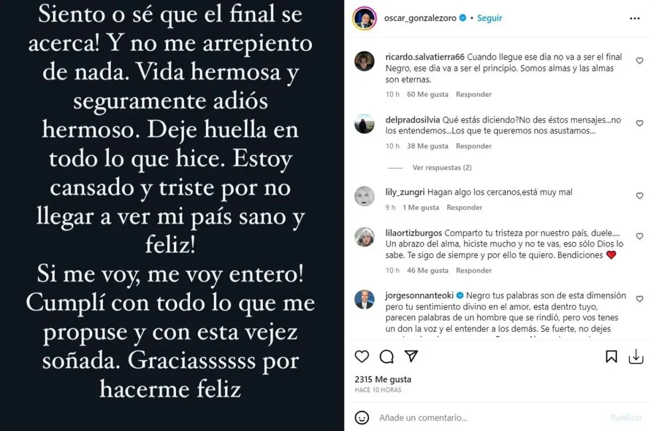Save the post with the bookmark icon
Screen dimensions: 651x431
tap(611, 356)
